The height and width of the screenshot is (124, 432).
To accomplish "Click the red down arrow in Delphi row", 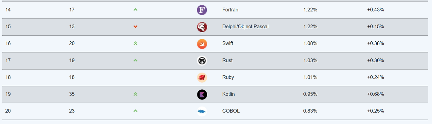I will point(135,27).
